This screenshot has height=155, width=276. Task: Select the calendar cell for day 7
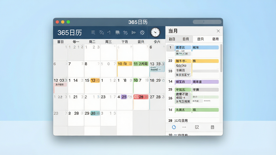coord(76,69)
